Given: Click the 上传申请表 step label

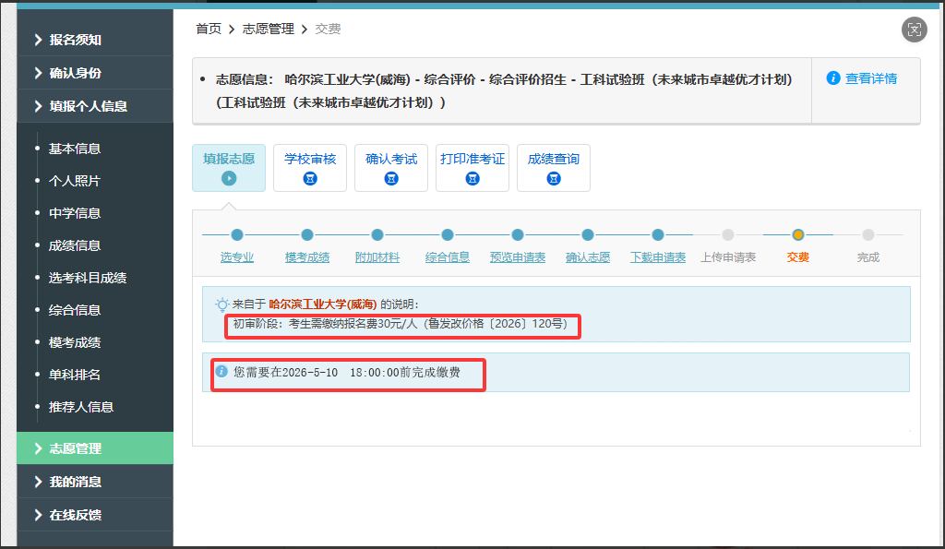Looking at the screenshot, I should [x=728, y=257].
